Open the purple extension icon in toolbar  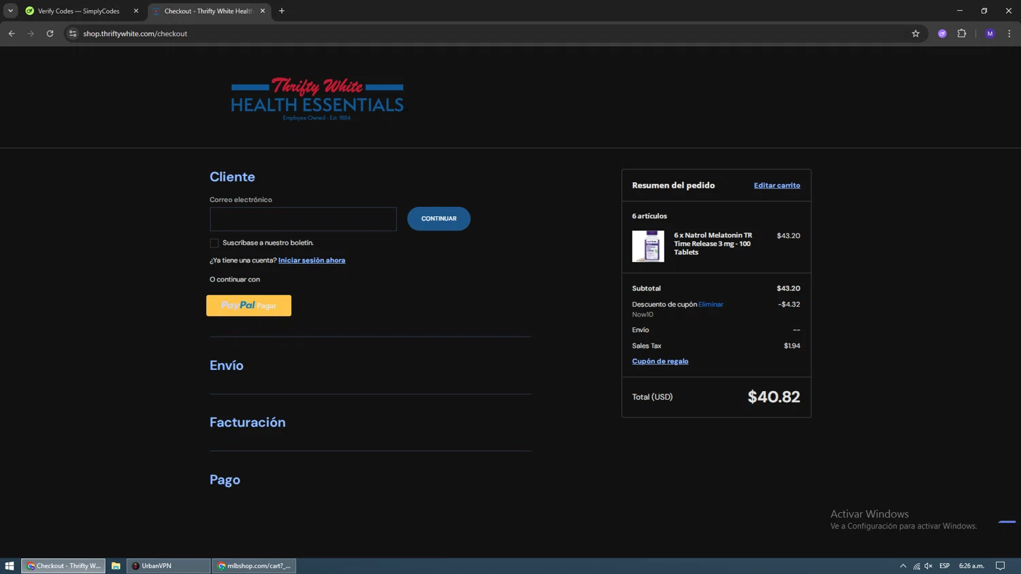942,33
